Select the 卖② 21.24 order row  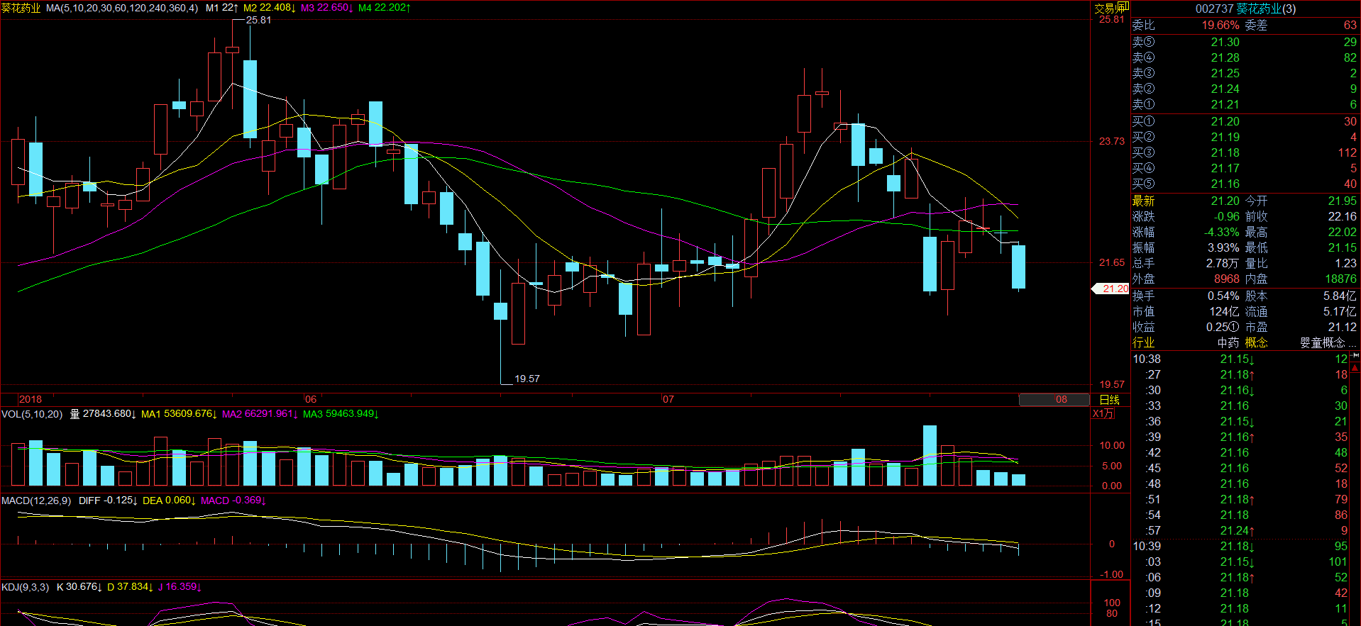1245,89
